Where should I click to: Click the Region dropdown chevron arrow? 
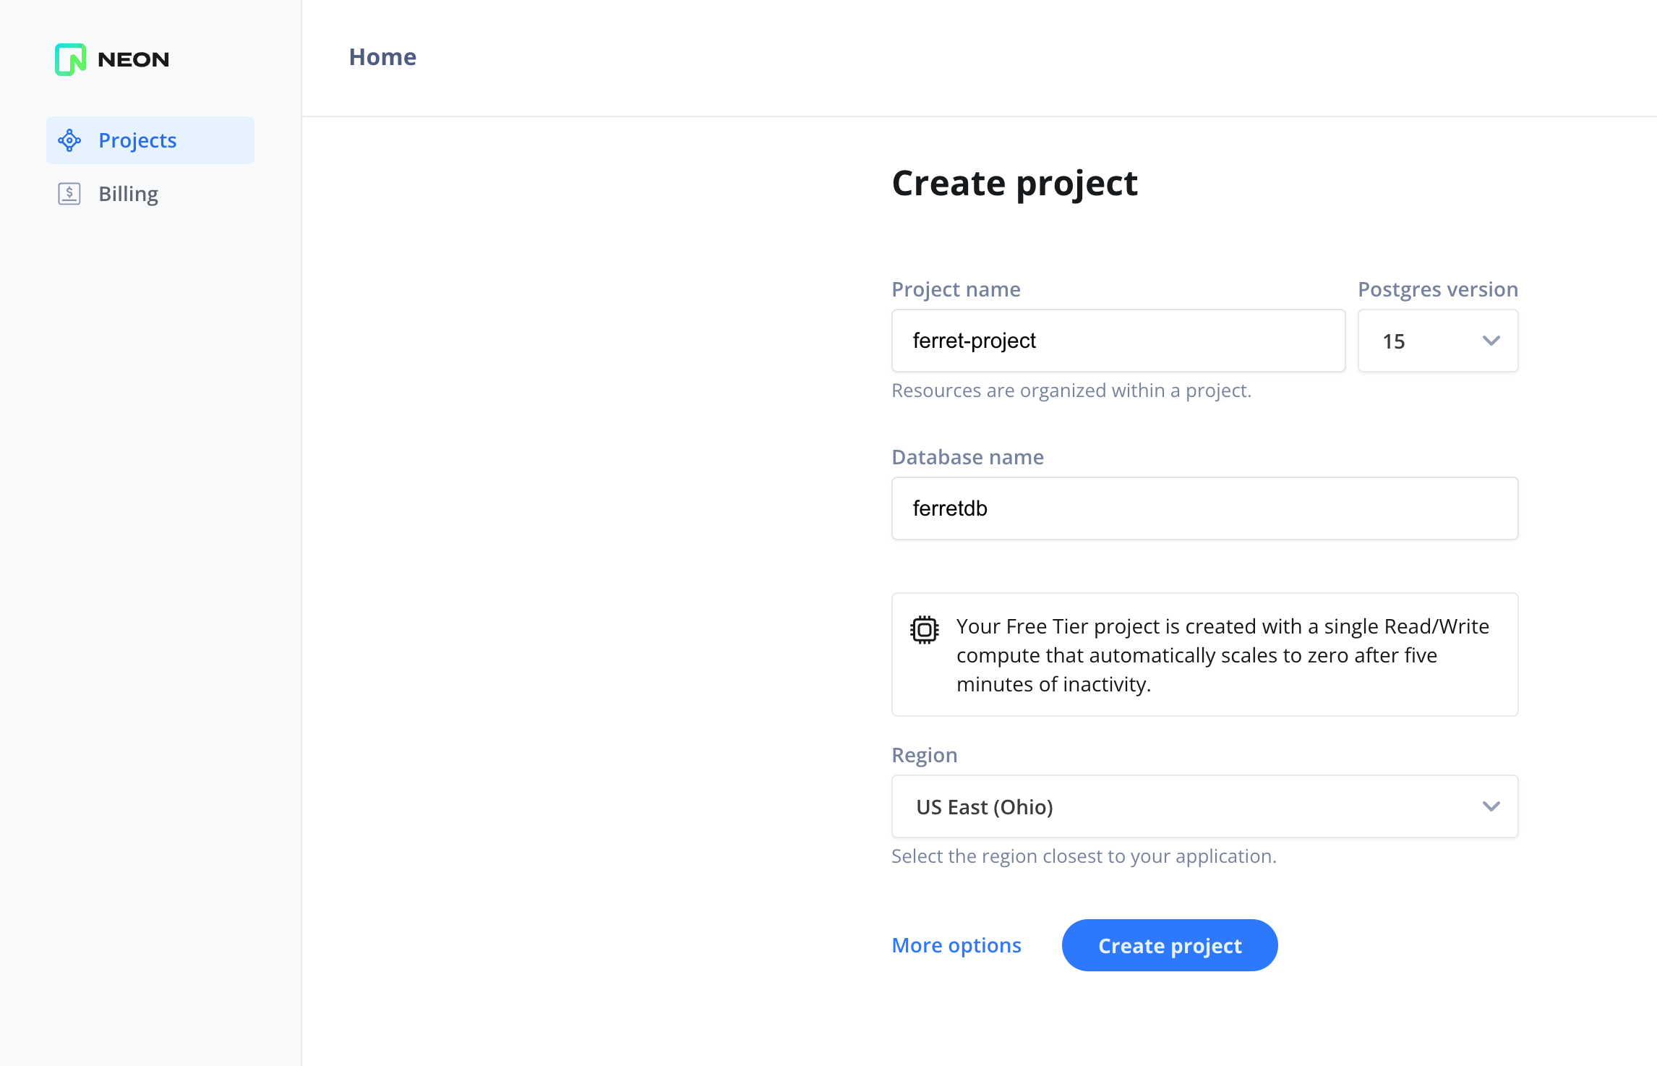[x=1491, y=806]
